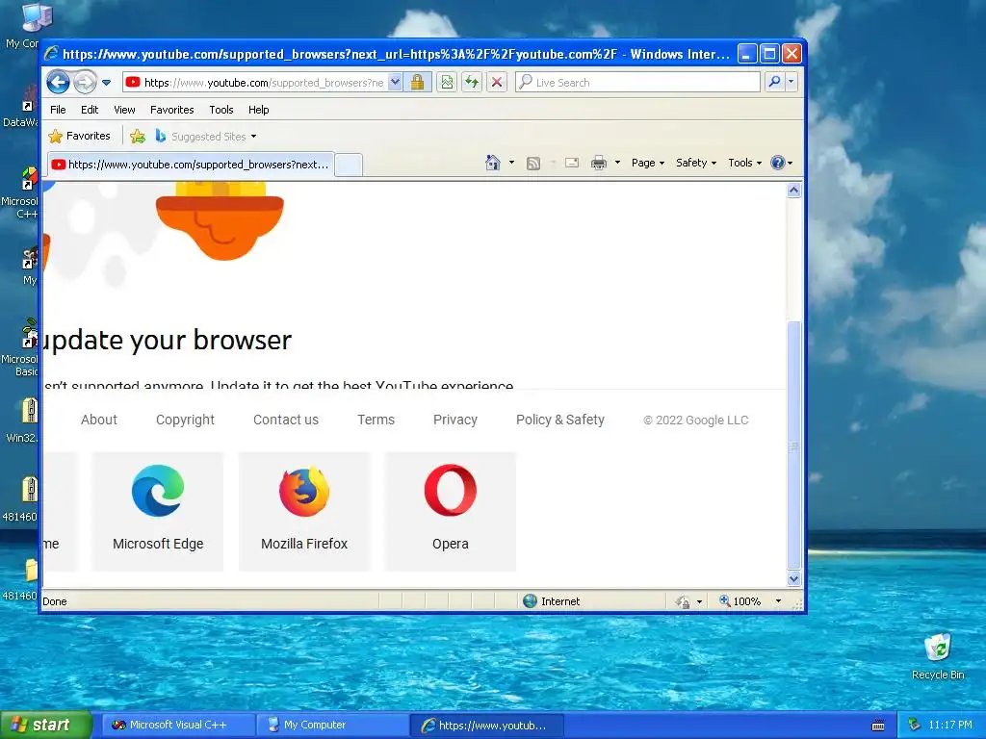Switch to Microsoft Visual C++ taskbar button
The width and height of the screenshot is (986, 739).
coord(178,725)
